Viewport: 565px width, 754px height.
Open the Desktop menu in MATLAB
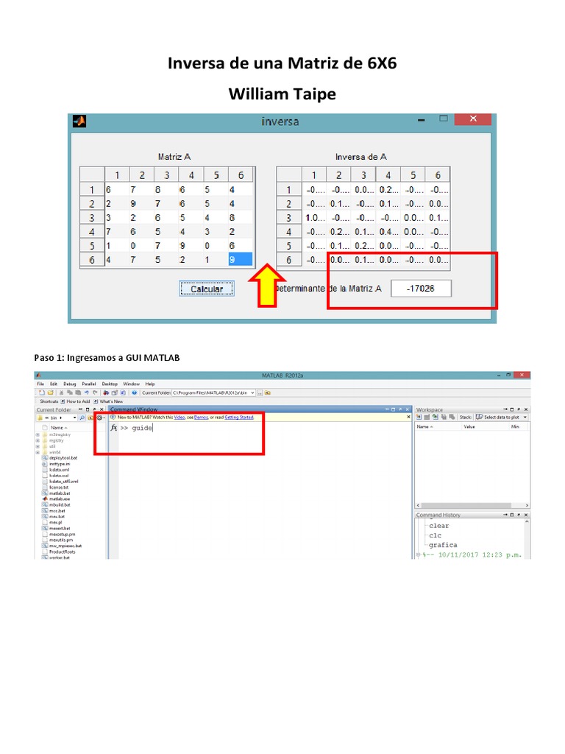click(x=110, y=384)
